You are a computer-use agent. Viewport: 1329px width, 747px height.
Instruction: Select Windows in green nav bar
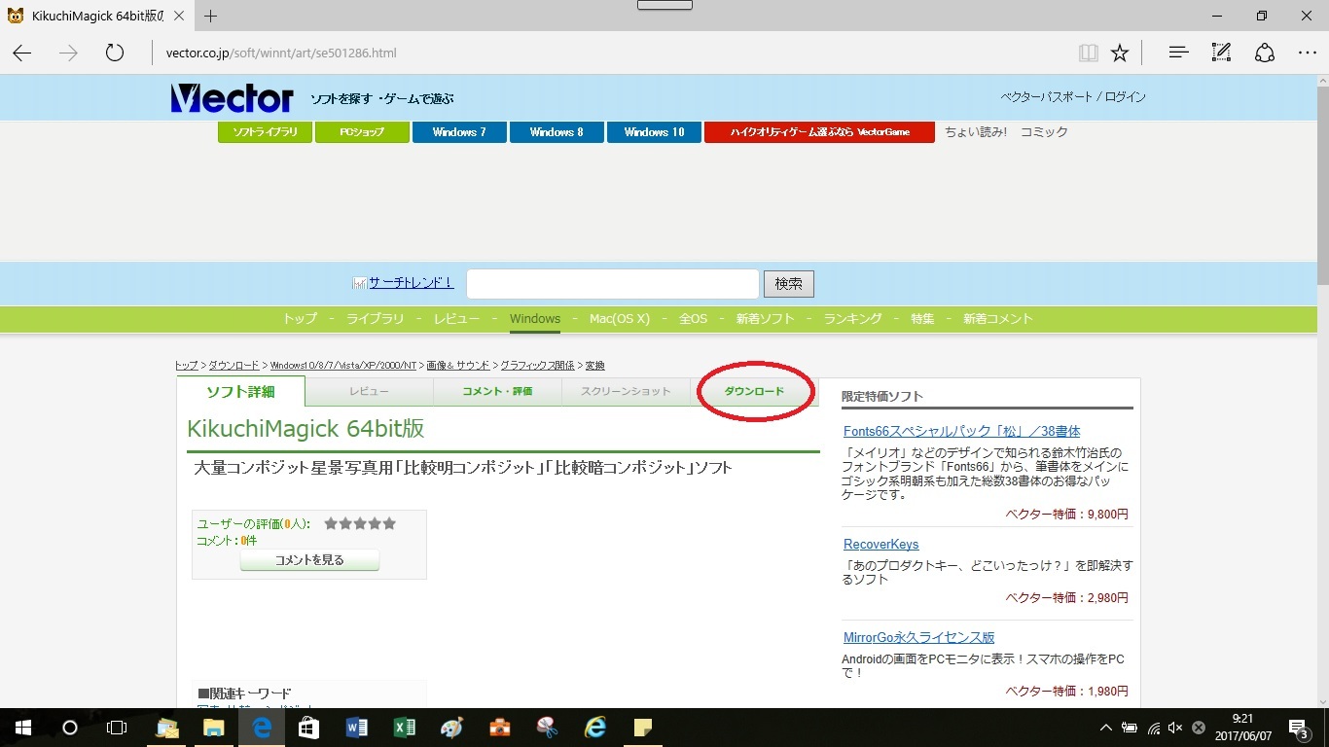535,319
